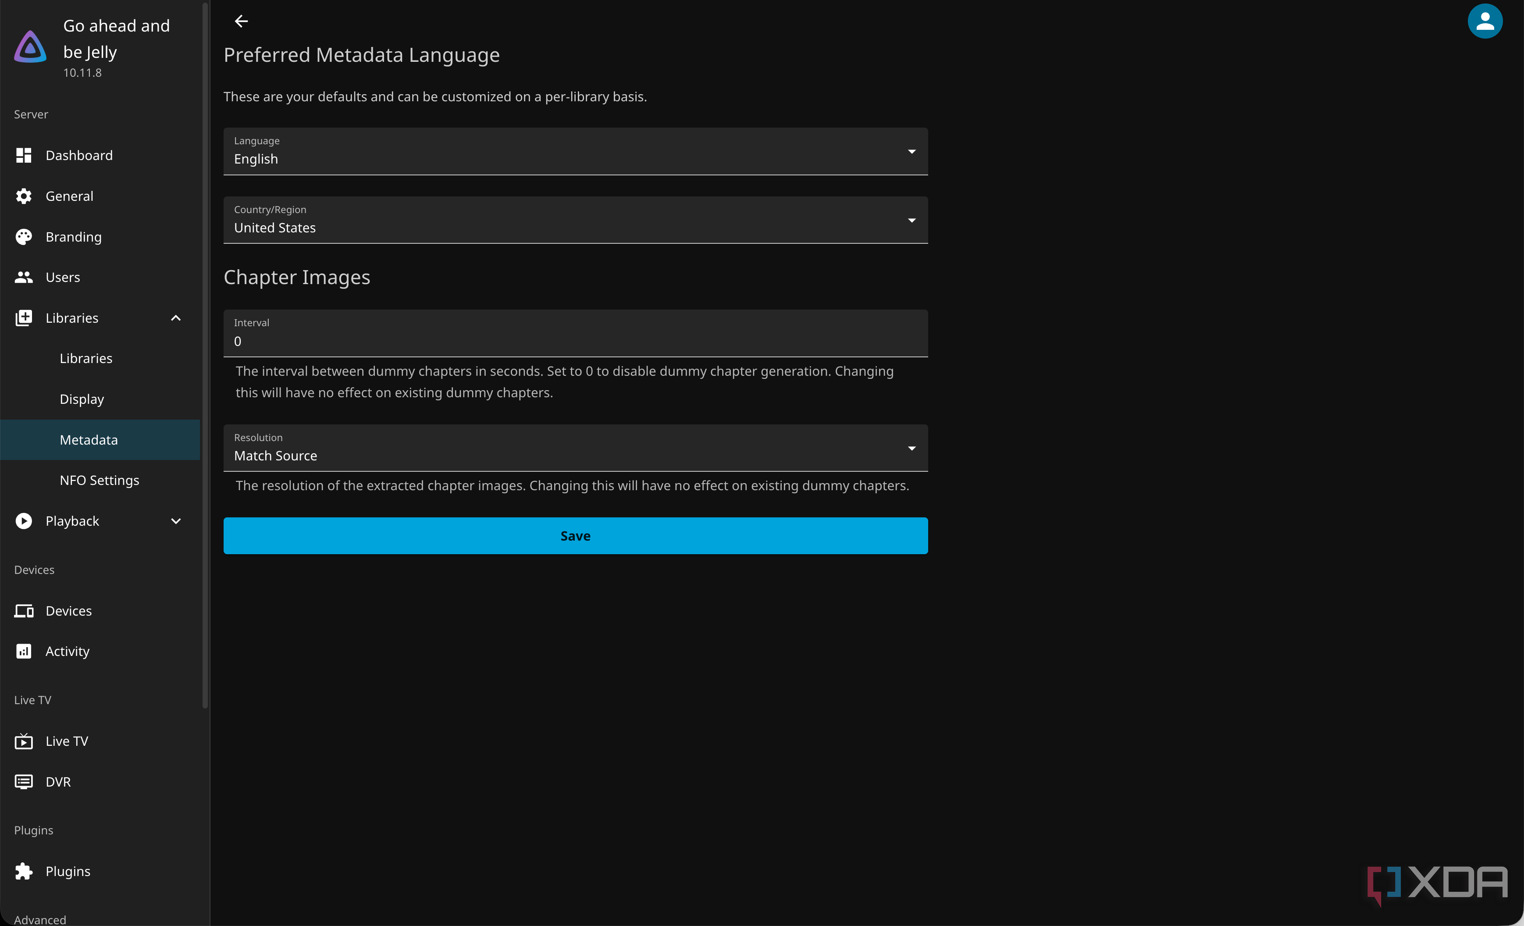Viewport: 1524px width, 926px height.
Task: Collapse the Libraries section chevron
Action: pos(176,318)
